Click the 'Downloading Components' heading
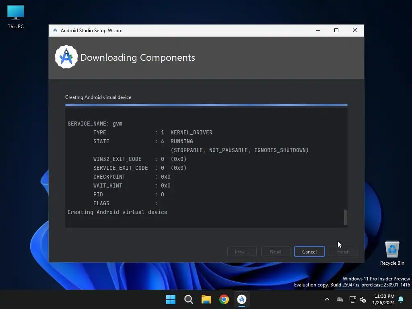Screen dimensions: 412x309 [x=138, y=57]
